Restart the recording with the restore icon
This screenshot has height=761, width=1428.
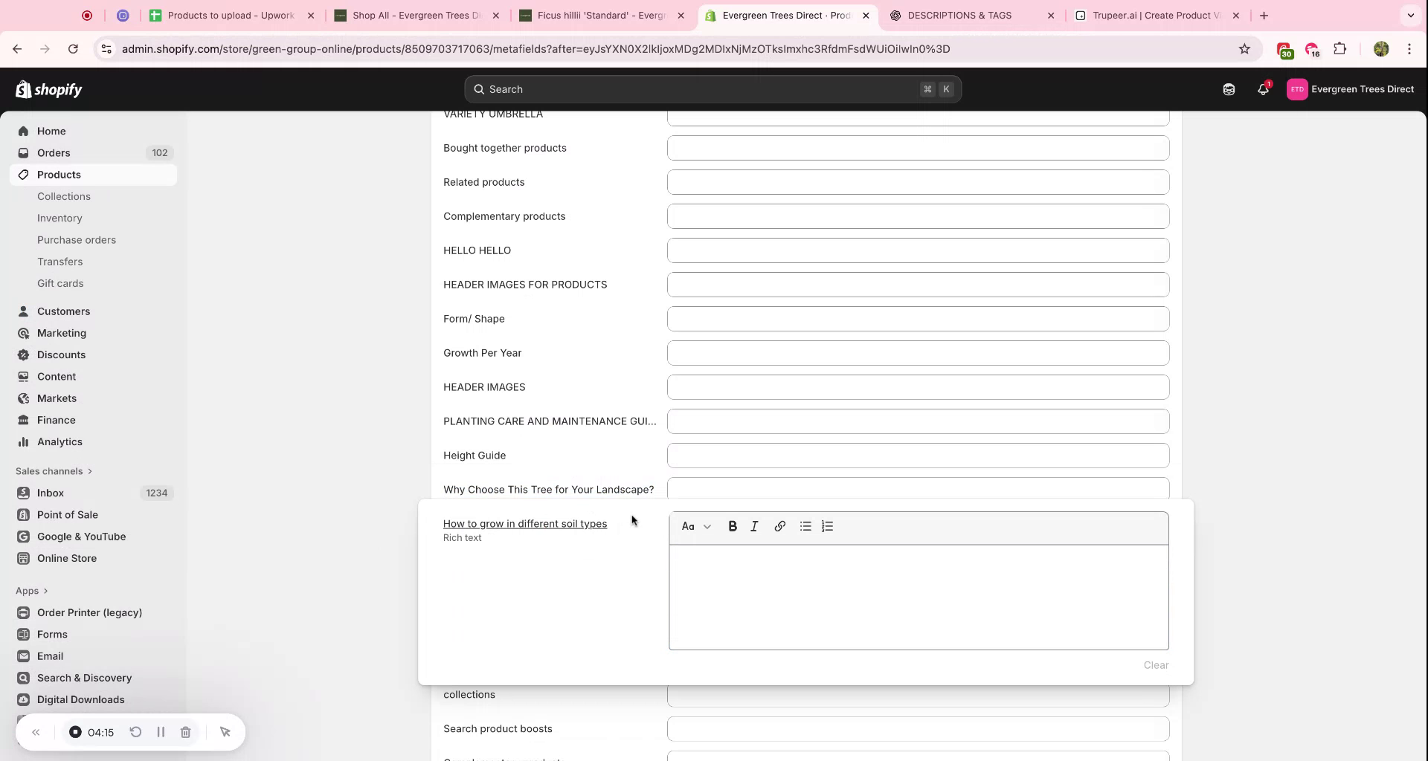click(x=135, y=732)
